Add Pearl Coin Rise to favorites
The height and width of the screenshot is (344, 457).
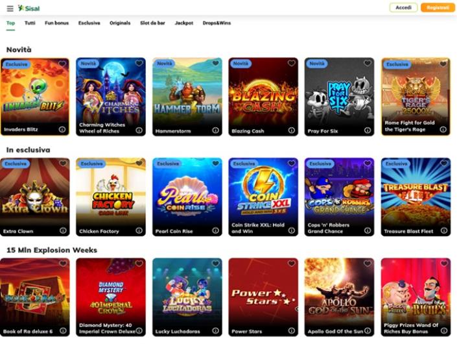click(215, 163)
